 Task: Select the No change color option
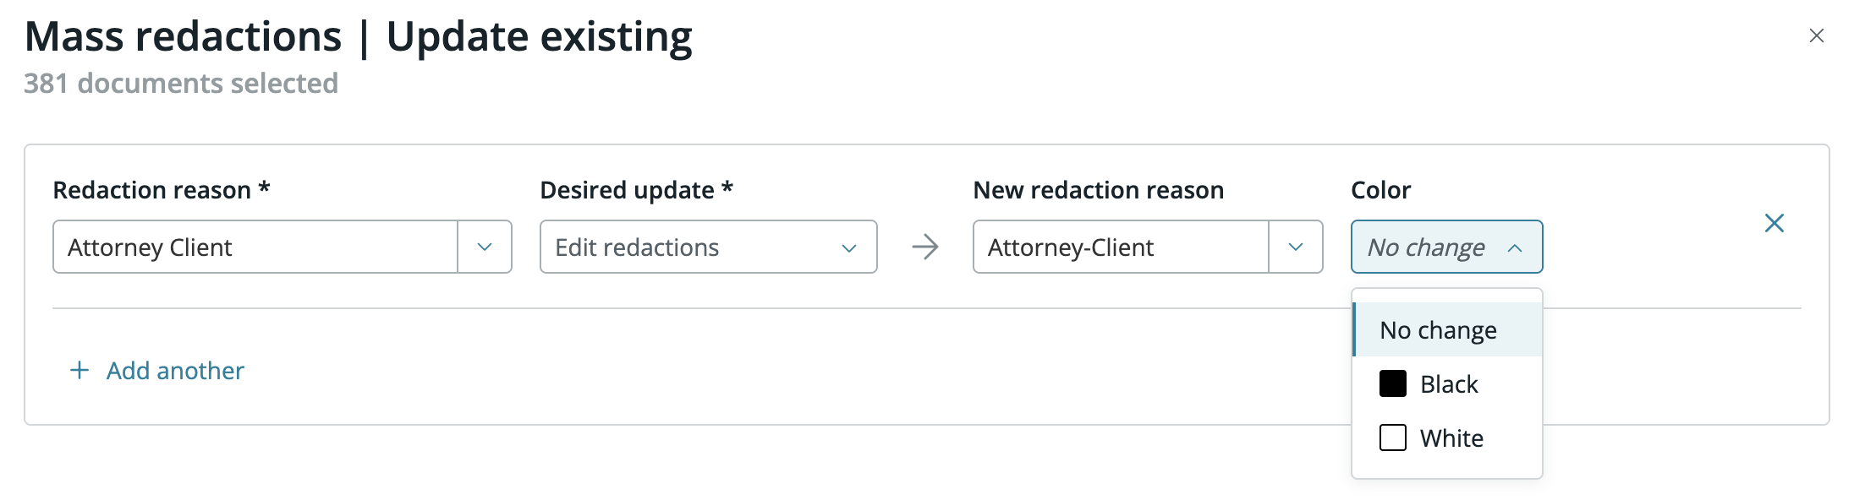[x=1438, y=329]
